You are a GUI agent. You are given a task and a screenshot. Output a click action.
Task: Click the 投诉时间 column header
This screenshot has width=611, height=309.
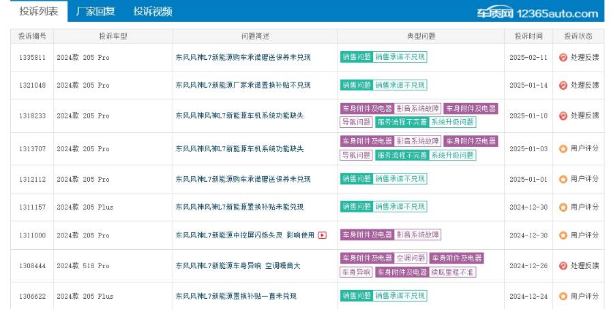tap(528, 35)
